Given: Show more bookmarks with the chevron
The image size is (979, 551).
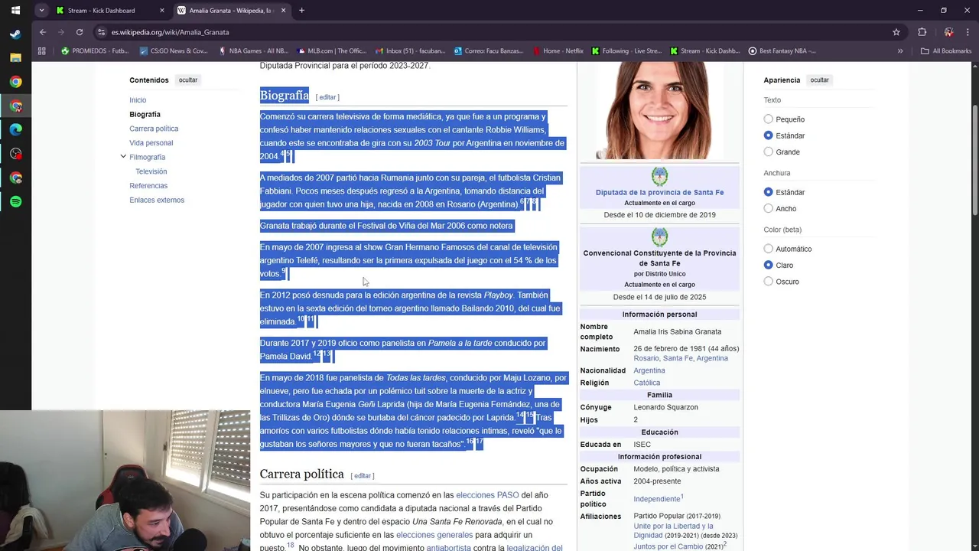Looking at the screenshot, I should tap(900, 51).
